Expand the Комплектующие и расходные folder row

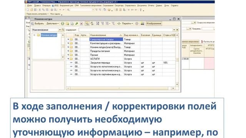click(68, 43)
